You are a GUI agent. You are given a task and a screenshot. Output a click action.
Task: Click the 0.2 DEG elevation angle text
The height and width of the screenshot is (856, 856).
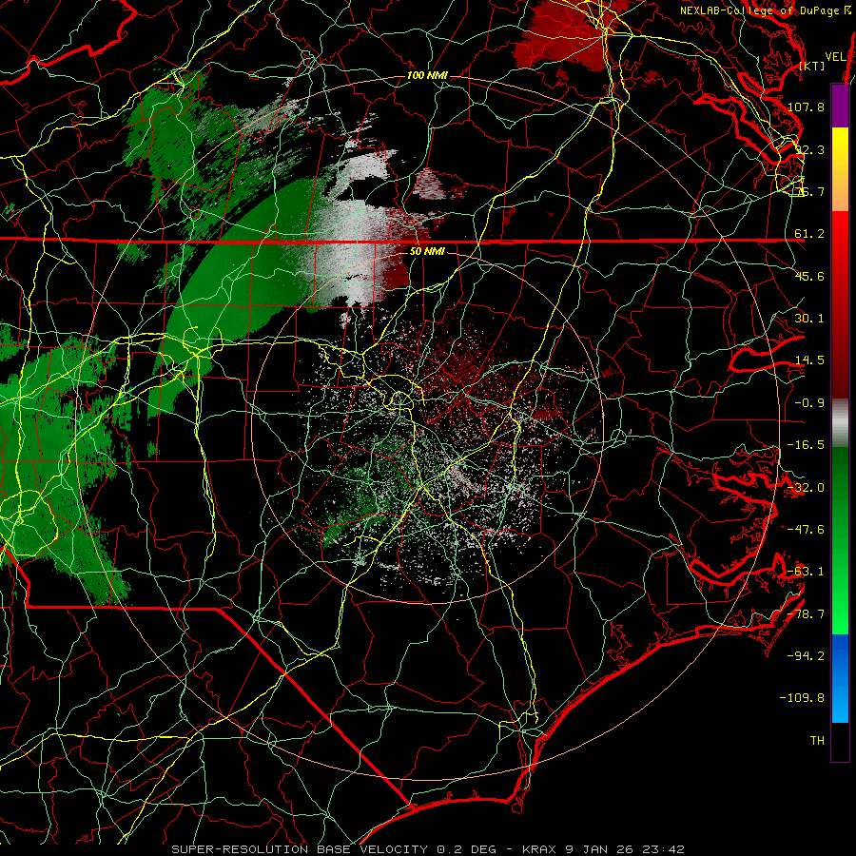466,849
